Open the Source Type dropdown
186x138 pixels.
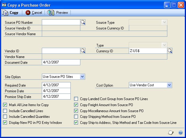(164, 22)
